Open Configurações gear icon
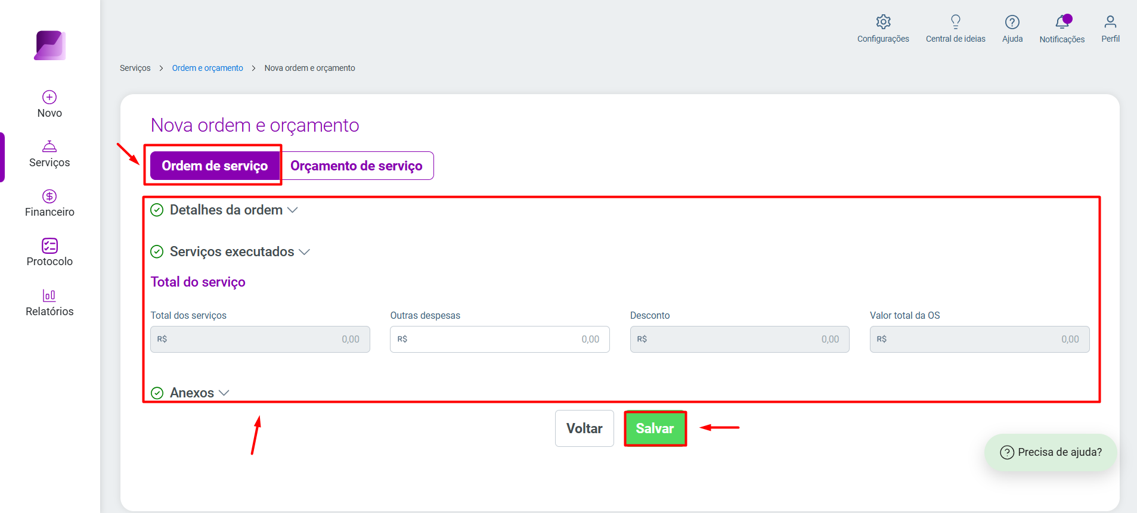Viewport: 1137px width, 513px height. (883, 22)
